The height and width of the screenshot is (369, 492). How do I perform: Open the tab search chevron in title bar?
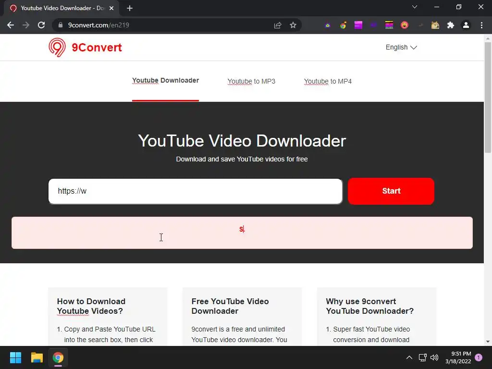[415, 7]
